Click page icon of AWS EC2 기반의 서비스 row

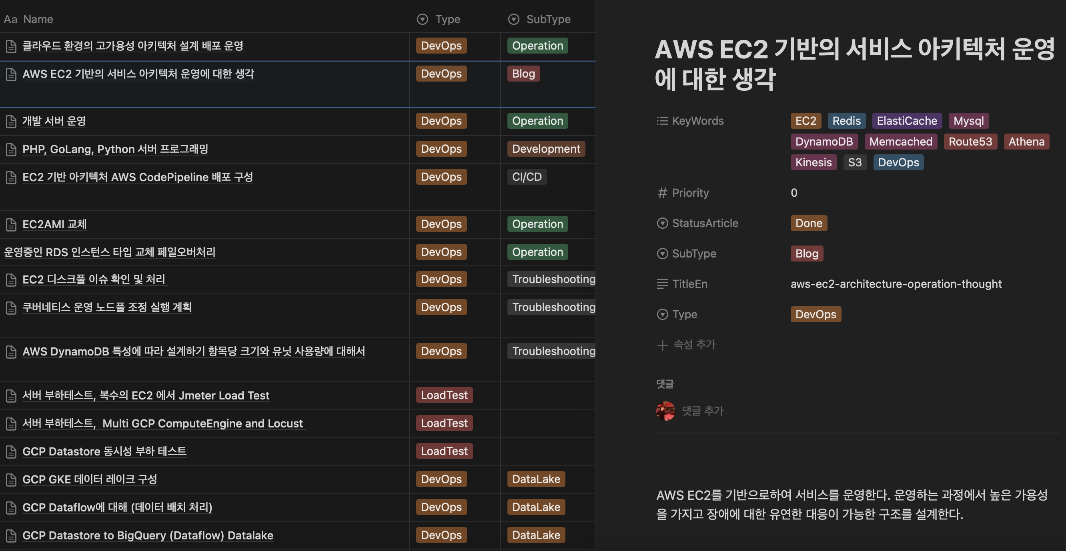[x=11, y=74]
